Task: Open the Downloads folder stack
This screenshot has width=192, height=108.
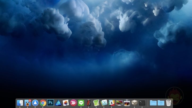Action: (x=161, y=103)
